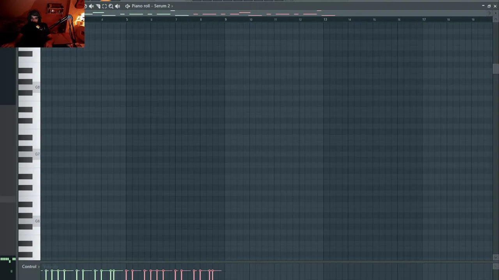Select the Mute tool in piano roll toolbar

91,6
